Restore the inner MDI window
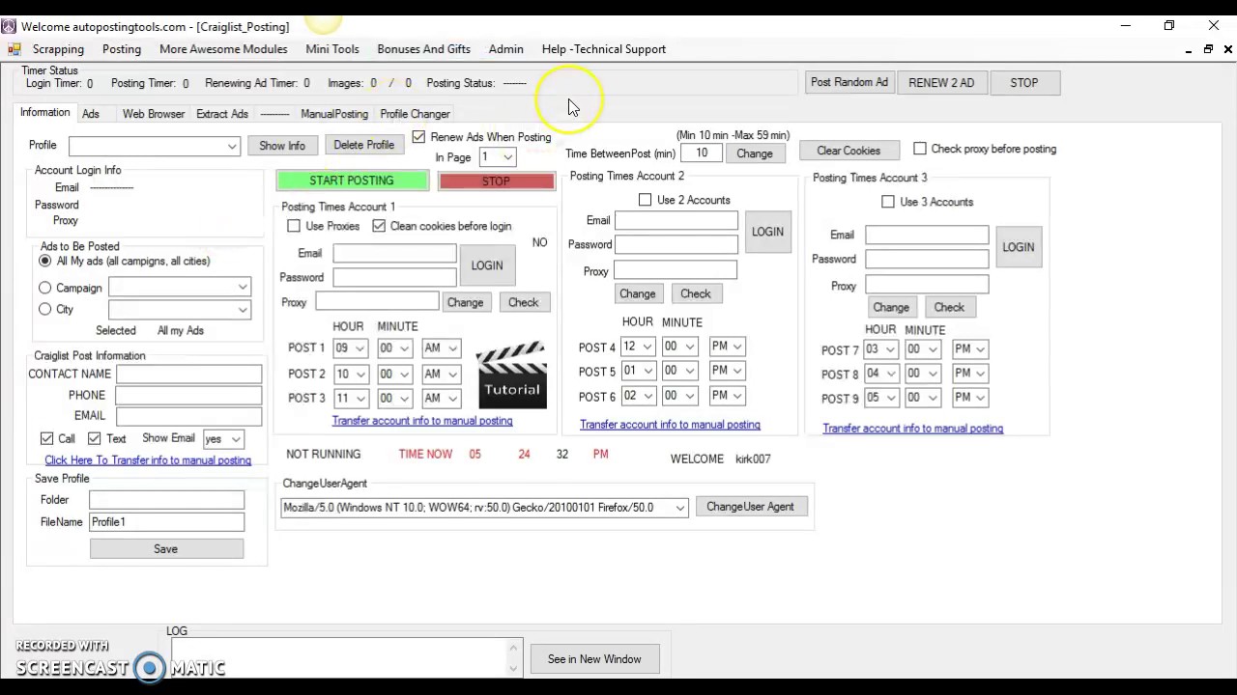Viewport: 1237px width, 695px height. [x=1208, y=49]
